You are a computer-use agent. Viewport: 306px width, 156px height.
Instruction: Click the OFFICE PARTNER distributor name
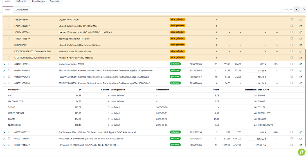(x=16, y=113)
